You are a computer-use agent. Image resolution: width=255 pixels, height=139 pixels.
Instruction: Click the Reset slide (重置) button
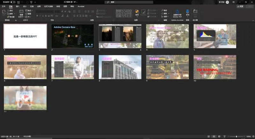pos(28,14)
